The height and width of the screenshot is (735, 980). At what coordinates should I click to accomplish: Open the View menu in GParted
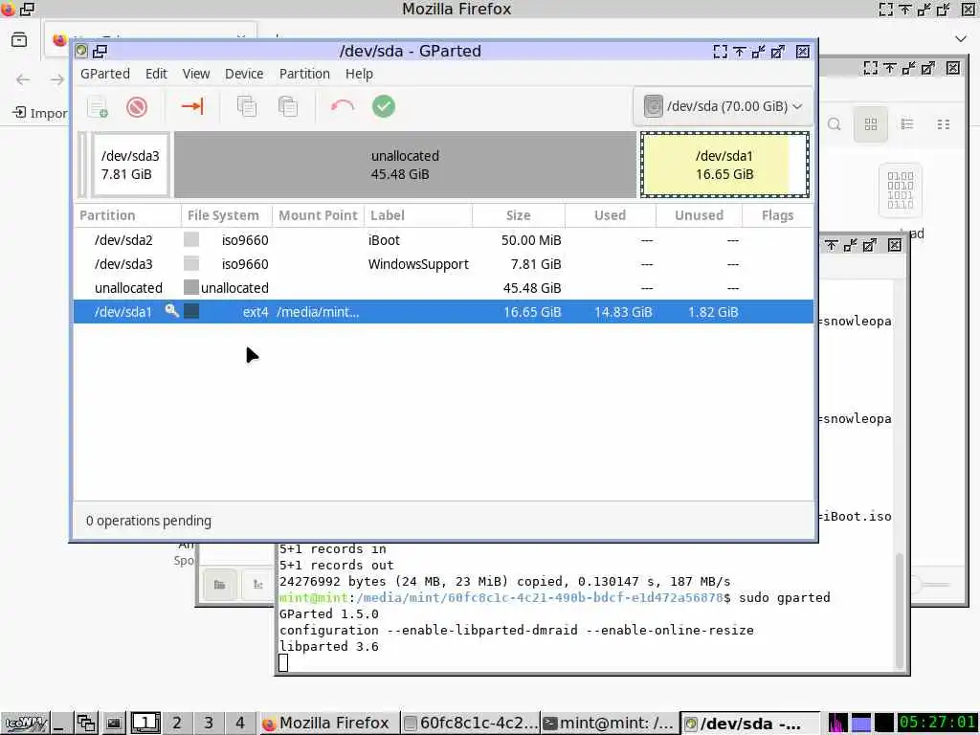(195, 74)
